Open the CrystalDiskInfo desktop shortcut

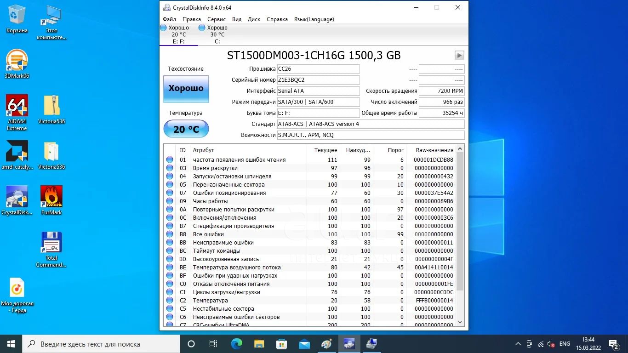pyautogui.click(x=17, y=197)
